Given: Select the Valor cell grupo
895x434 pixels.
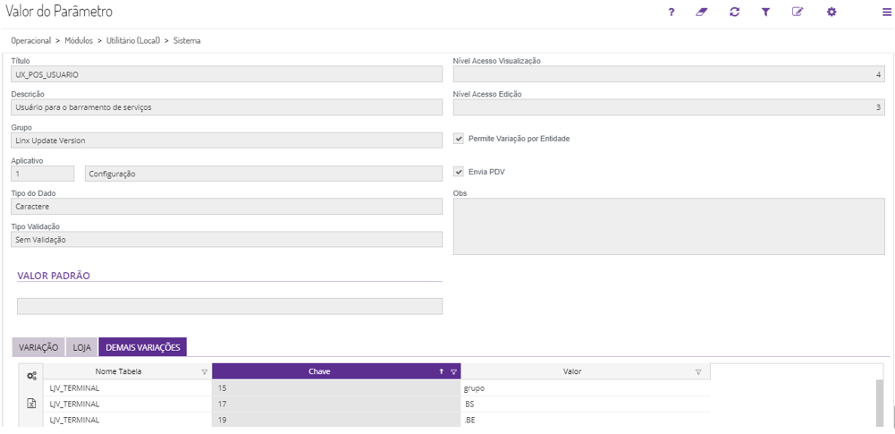Looking at the screenshot, I should (586, 388).
